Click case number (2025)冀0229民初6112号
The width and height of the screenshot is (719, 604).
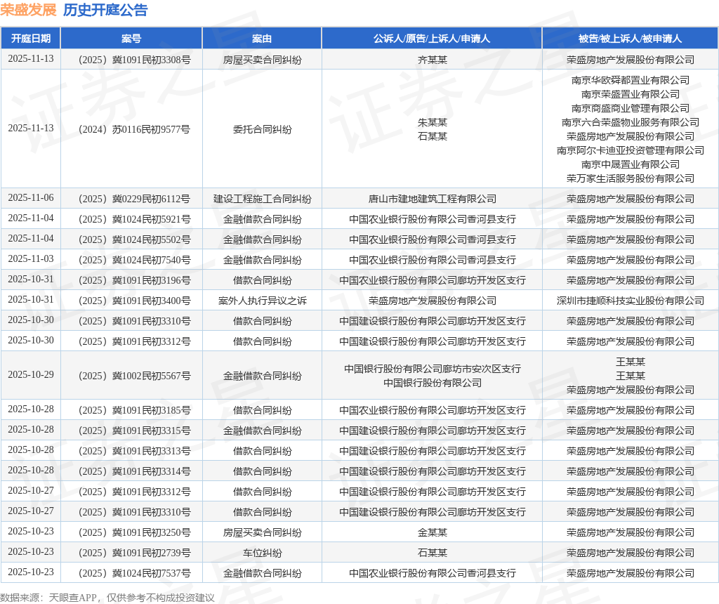click(x=134, y=199)
